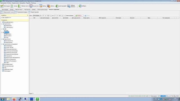The width and height of the screenshot is (180, 101).
Task: Open the Регистрация toolbar icon
Action: click(x=2, y=6)
